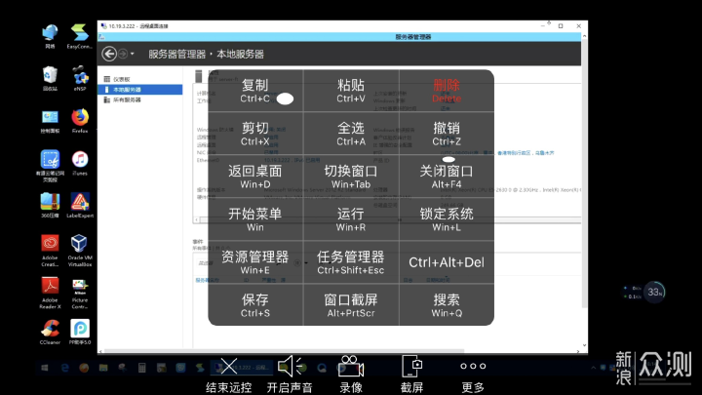The height and width of the screenshot is (395, 702).
Task: Open Adobe Creative Cloud desktop icon
Action: (x=50, y=251)
